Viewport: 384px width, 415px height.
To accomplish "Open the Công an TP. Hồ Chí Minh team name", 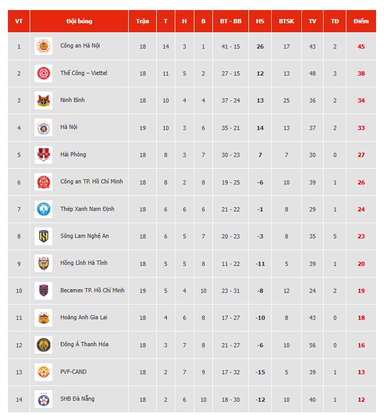I will (91, 182).
